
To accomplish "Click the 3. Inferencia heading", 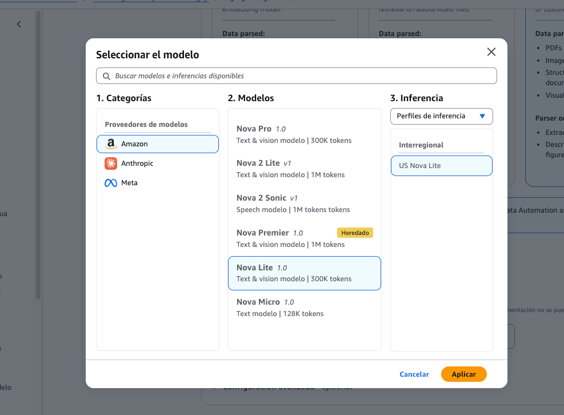I will tap(417, 98).
